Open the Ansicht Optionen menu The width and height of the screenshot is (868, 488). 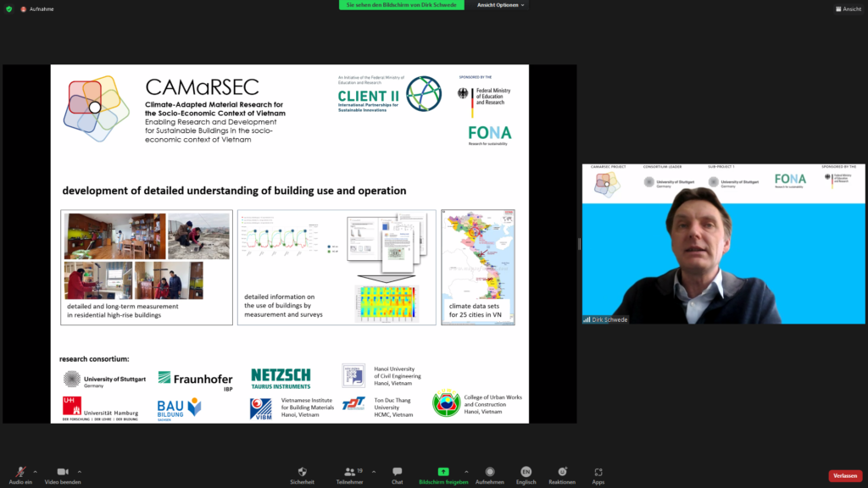[500, 5]
